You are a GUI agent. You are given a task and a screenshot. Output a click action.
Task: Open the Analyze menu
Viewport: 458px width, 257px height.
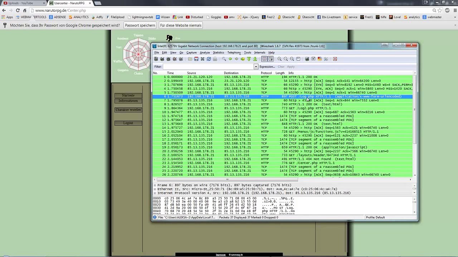(205, 52)
